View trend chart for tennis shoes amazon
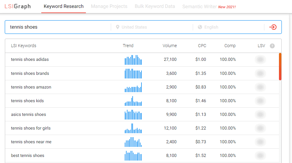The image size is (292, 163). point(133,87)
